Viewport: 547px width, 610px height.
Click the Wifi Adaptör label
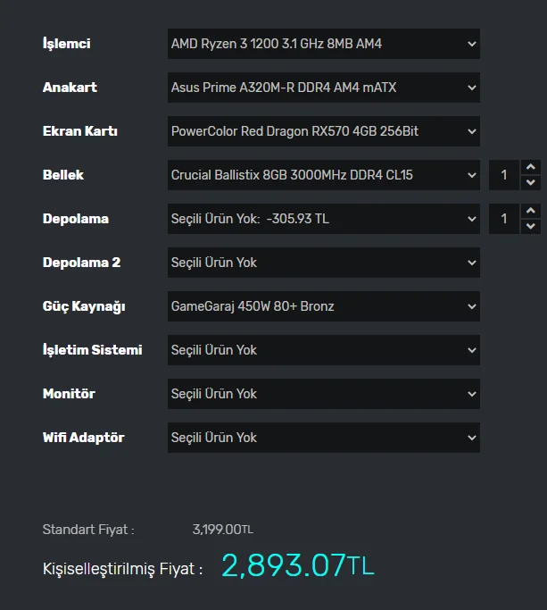tap(84, 438)
